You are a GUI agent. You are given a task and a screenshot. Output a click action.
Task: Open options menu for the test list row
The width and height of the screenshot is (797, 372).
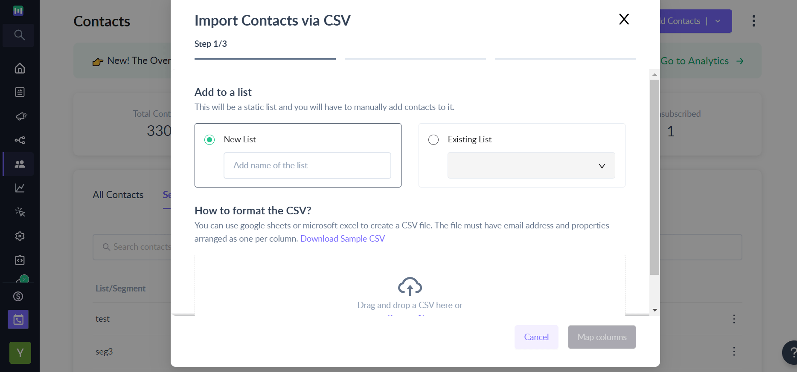[734, 319]
